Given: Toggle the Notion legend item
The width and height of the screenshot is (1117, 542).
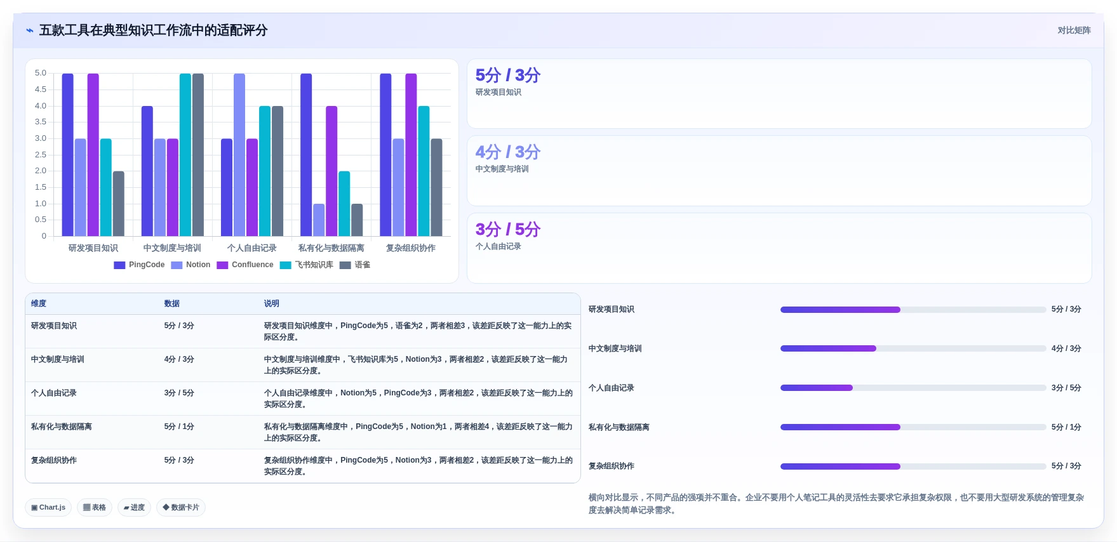Looking at the screenshot, I should point(191,265).
